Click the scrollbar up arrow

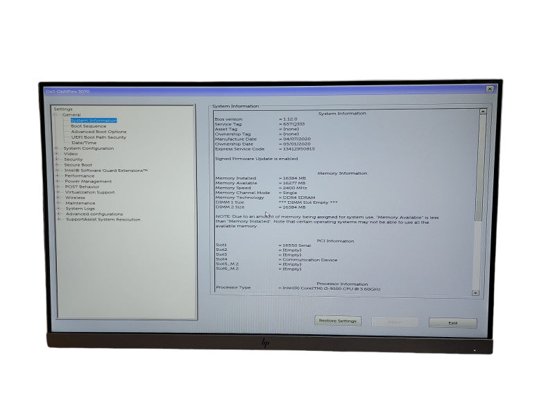[x=483, y=111]
